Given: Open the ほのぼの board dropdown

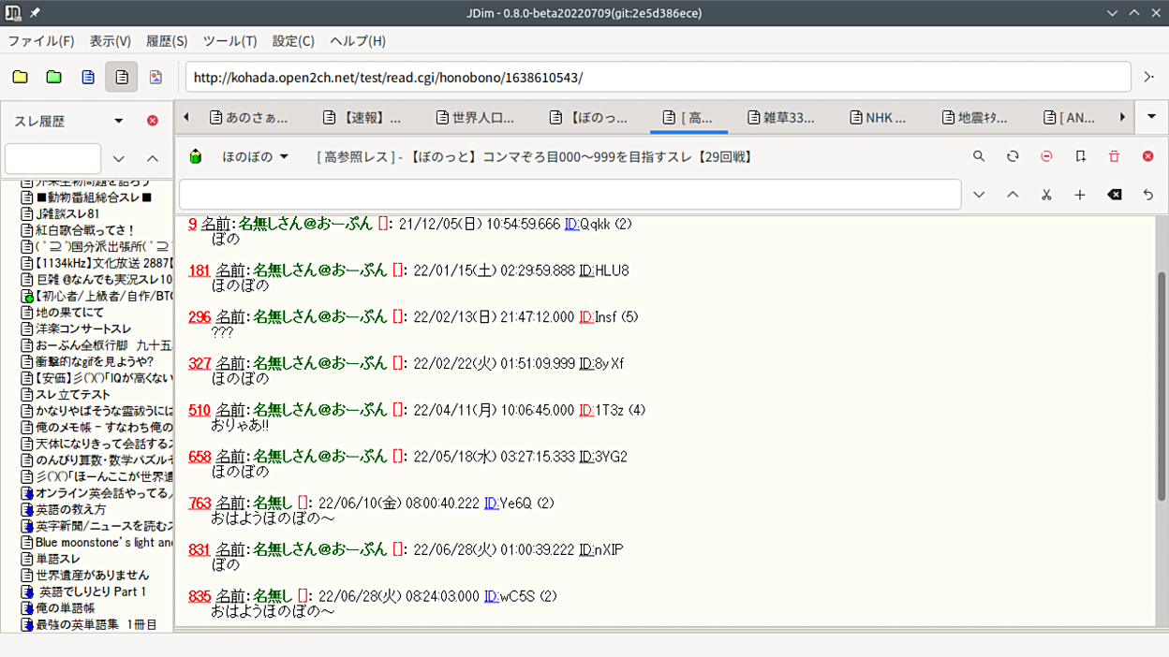Looking at the screenshot, I should point(255,156).
